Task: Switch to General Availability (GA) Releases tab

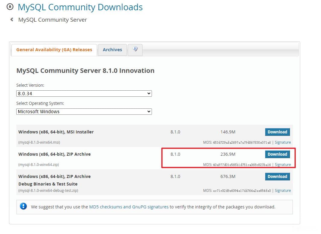Action: (54, 50)
